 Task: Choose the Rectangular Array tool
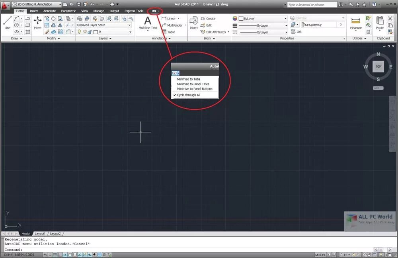pos(60,32)
